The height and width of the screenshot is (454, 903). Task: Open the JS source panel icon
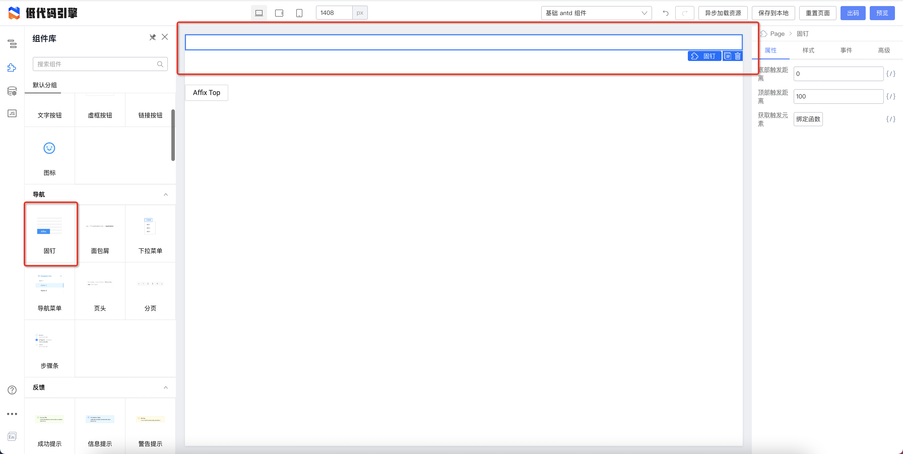tap(12, 113)
